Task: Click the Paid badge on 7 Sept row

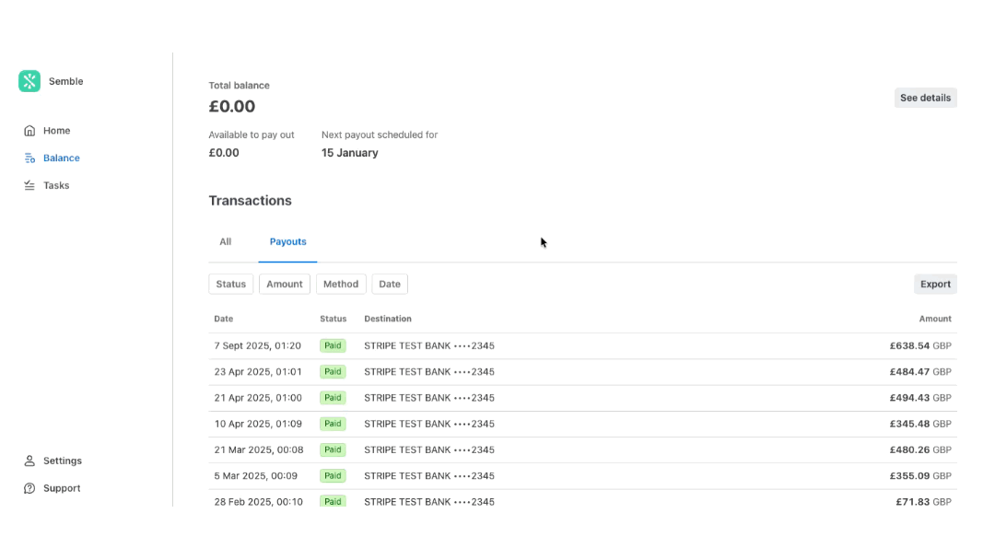Action: click(x=333, y=346)
